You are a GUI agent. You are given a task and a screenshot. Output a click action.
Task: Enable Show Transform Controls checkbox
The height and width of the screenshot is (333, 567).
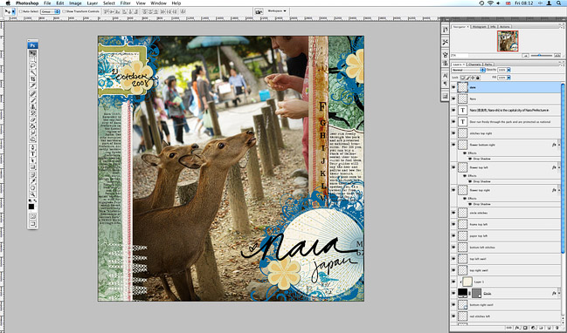click(64, 11)
